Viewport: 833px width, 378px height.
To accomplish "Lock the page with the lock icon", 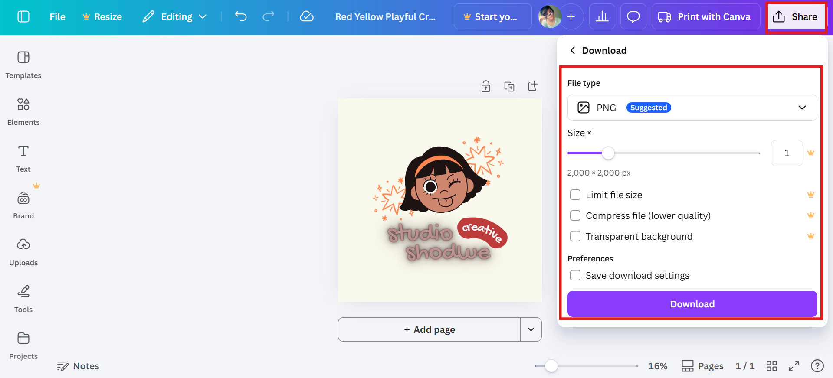I will tap(486, 86).
